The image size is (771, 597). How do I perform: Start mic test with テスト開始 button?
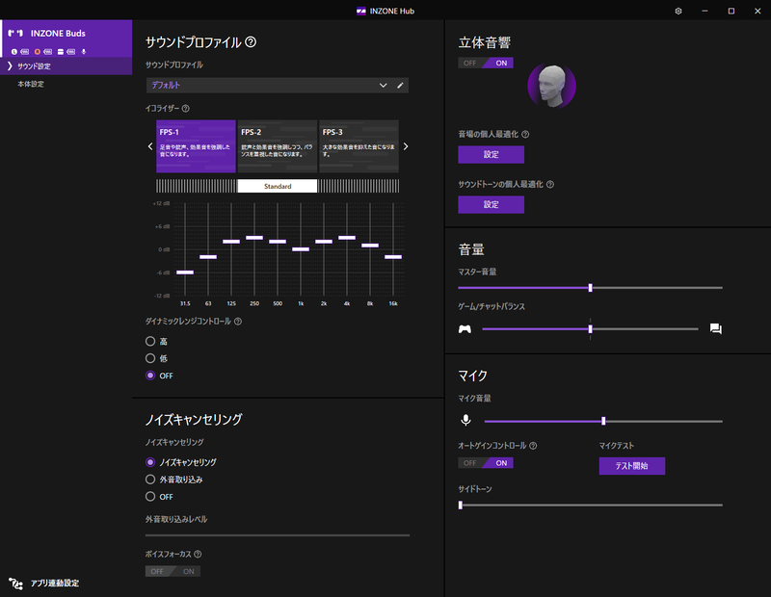(632, 466)
